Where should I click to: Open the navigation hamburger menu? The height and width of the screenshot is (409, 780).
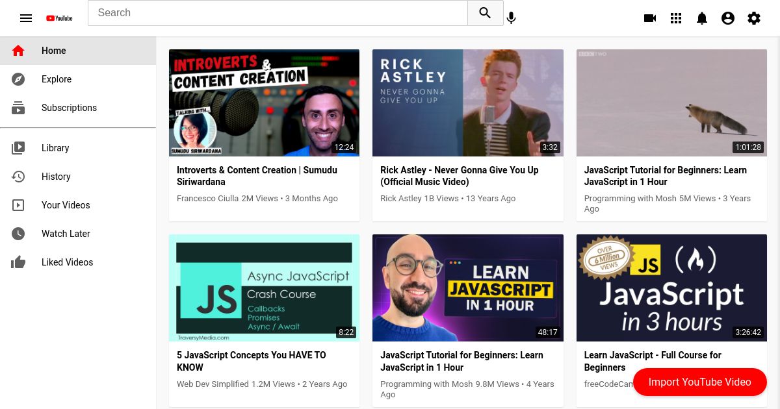[26, 18]
